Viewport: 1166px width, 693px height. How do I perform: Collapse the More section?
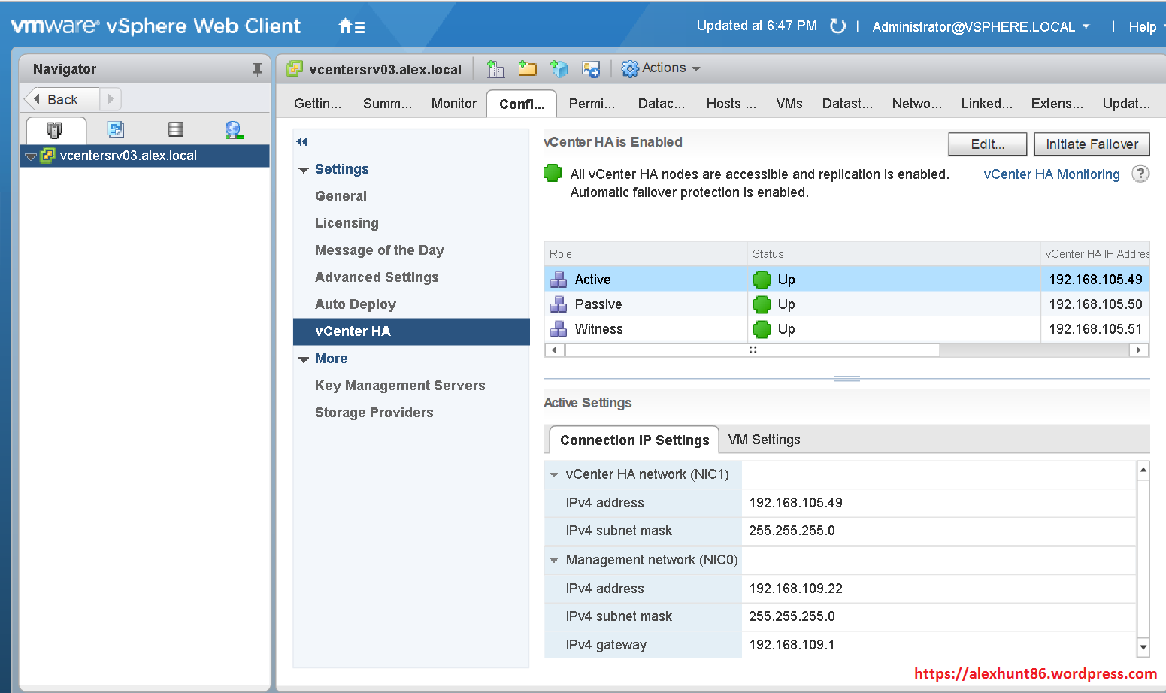[304, 359]
